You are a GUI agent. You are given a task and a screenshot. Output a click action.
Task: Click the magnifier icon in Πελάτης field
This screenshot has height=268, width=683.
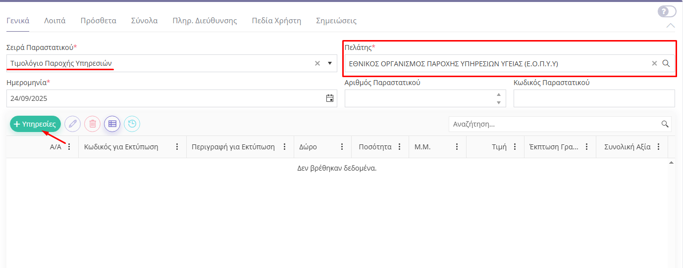click(666, 63)
